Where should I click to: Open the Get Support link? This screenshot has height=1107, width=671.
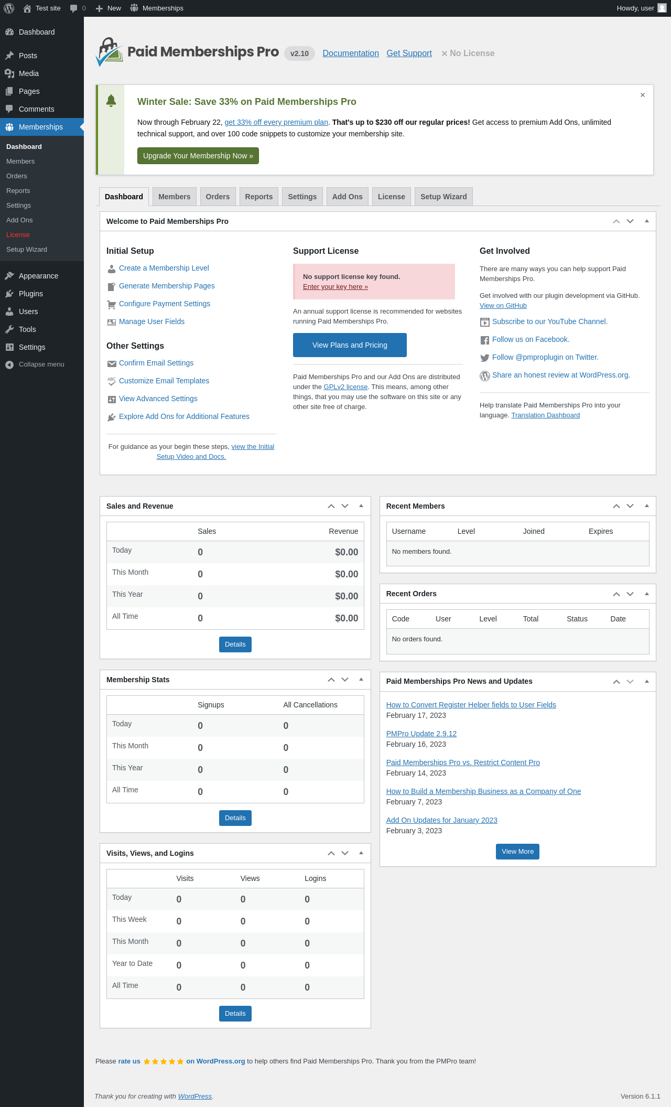click(409, 53)
